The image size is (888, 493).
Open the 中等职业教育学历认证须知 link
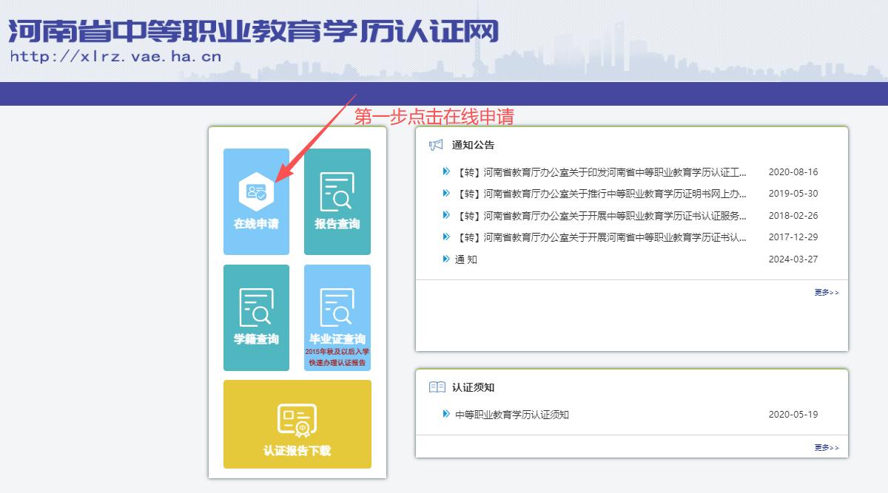point(512,415)
